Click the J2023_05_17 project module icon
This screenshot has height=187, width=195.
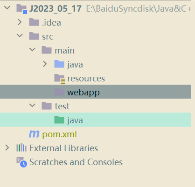[22, 9]
